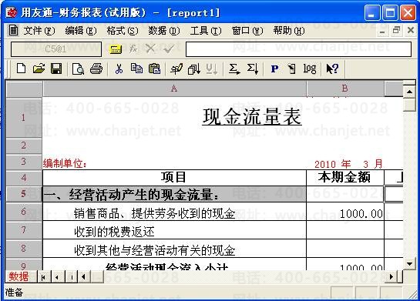The image size is (420, 301).
Task: Click the blue P toolbar icon
Action: click(x=274, y=69)
